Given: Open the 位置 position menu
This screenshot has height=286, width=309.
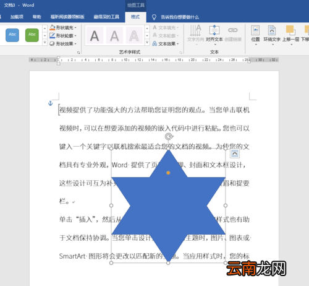Looking at the screenshot, I should 255,35.
